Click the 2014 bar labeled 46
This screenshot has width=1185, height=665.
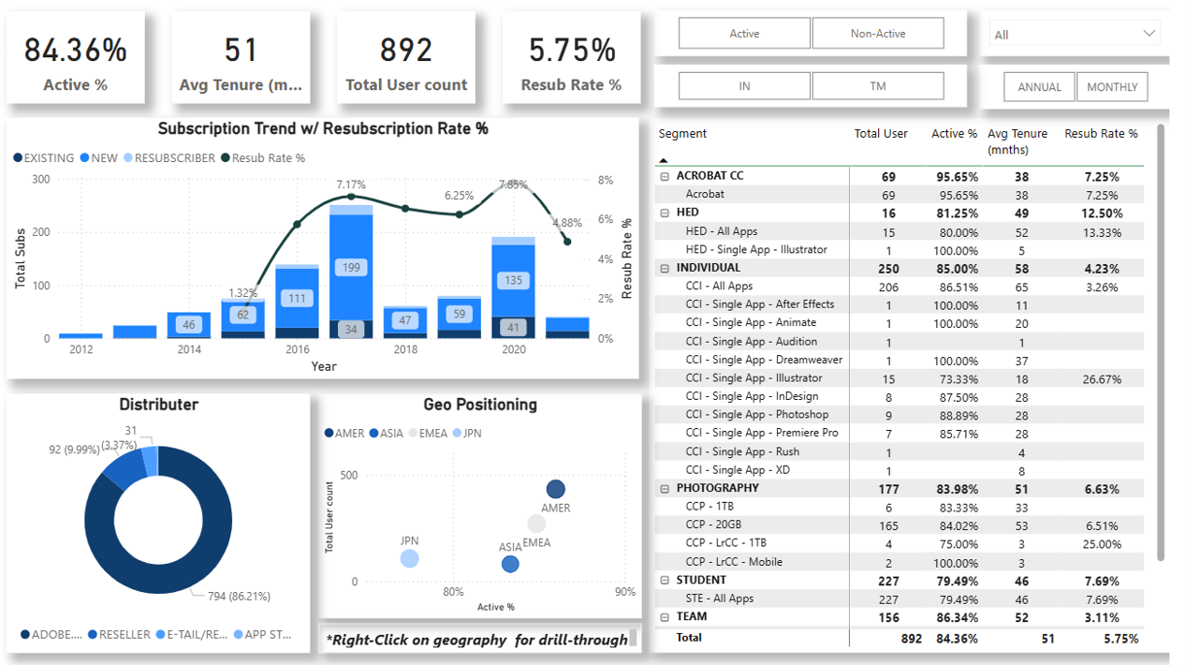click(189, 325)
